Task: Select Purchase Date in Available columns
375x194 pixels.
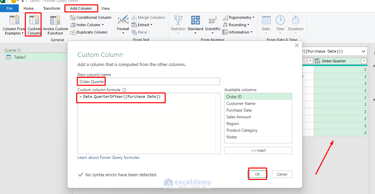Action: point(258,110)
